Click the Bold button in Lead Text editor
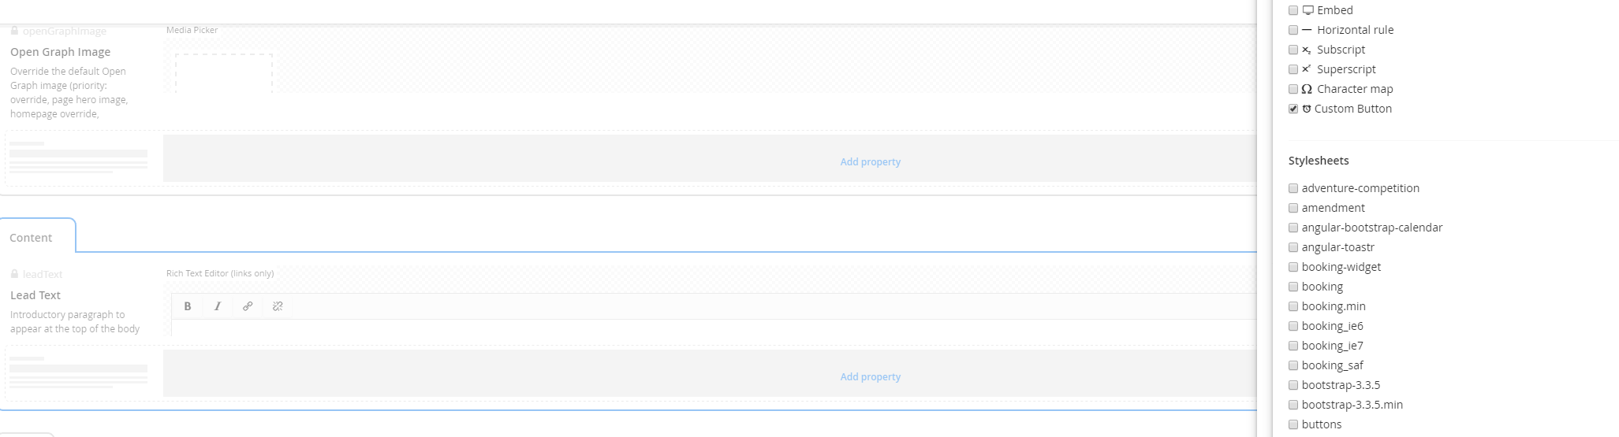1619x437 pixels. click(x=188, y=306)
